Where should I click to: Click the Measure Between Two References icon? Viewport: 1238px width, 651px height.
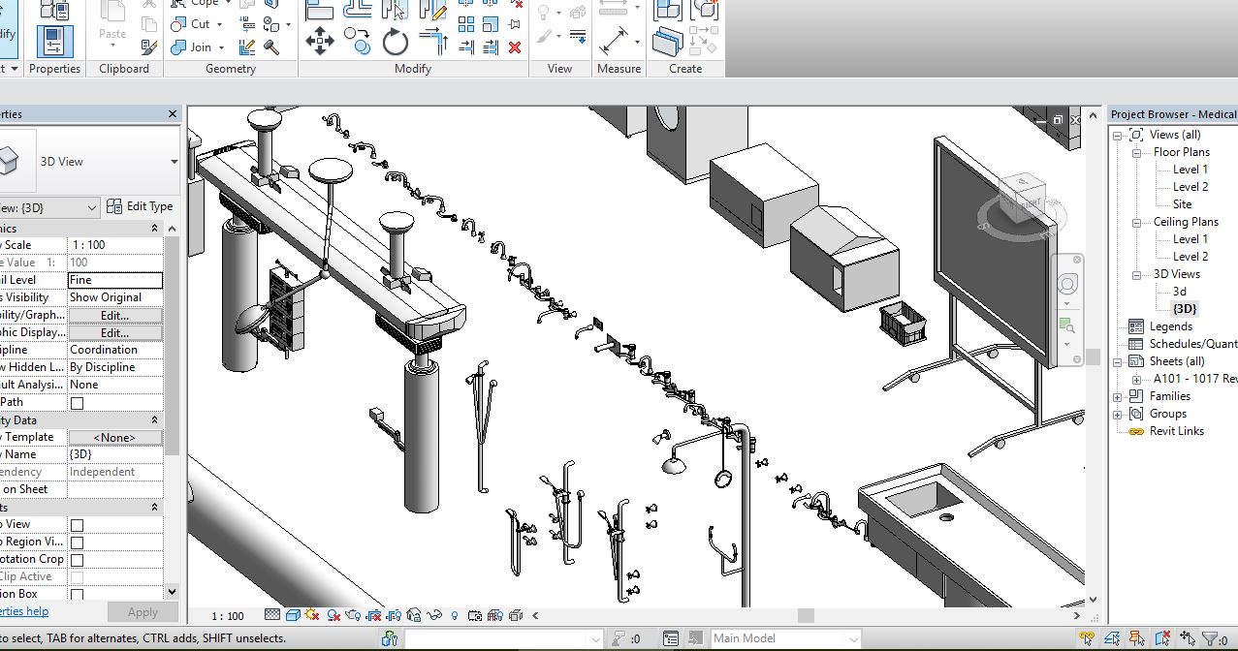click(614, 41)
